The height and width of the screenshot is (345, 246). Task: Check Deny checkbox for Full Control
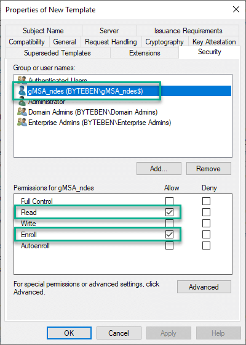206,201
